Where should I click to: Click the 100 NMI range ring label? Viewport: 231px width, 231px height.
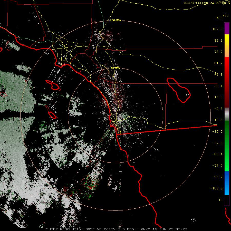pos(115,20)
